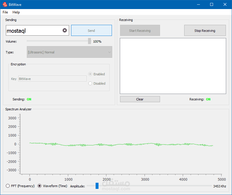The height and width of the screenshot is (195, 232).
Task: Click the 100% volume value
Action: pyautogui.click(x=97, y=41)
